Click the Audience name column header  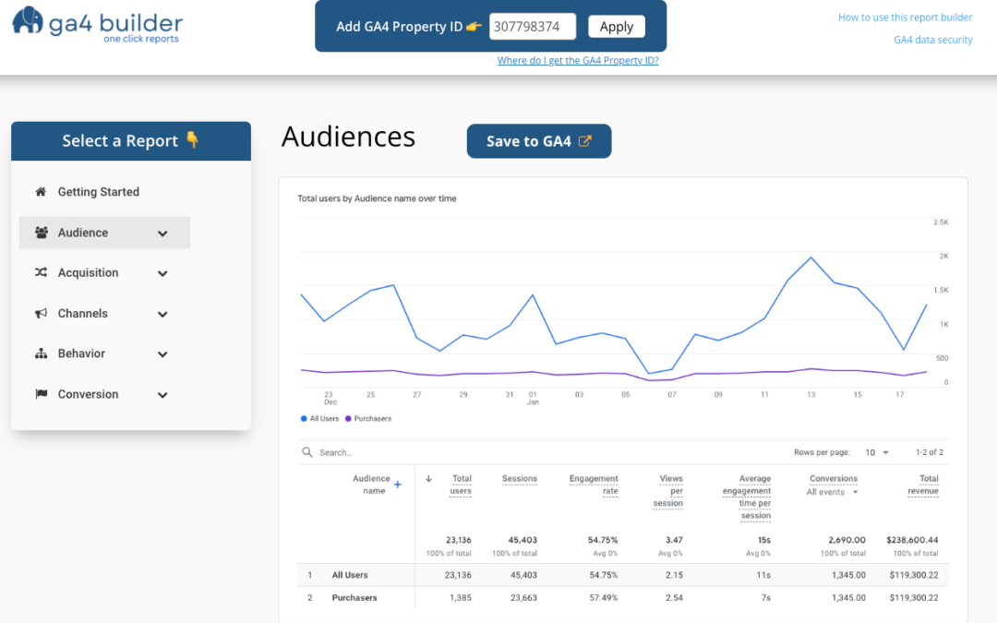[371, 485]
